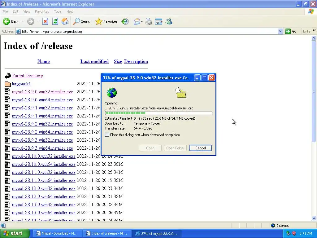Click scrollbar up arrow
Viewport: 317px width, 238px height.
coord(314,38)
